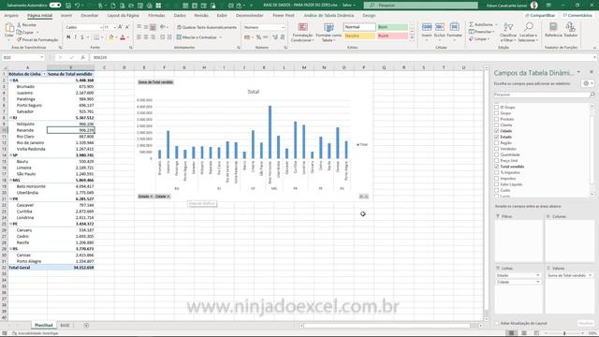Apply the Ruim red cell style
This screenshot has height=337, width=599.
(x=392, y=36)
